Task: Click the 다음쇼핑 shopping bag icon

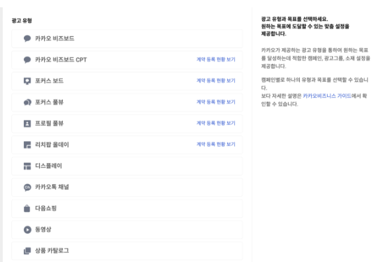Action: tap(27, 208)
